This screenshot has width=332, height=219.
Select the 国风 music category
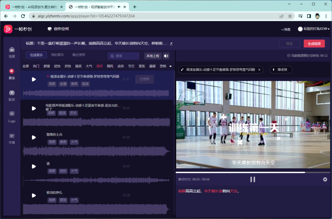pos(110,66)
